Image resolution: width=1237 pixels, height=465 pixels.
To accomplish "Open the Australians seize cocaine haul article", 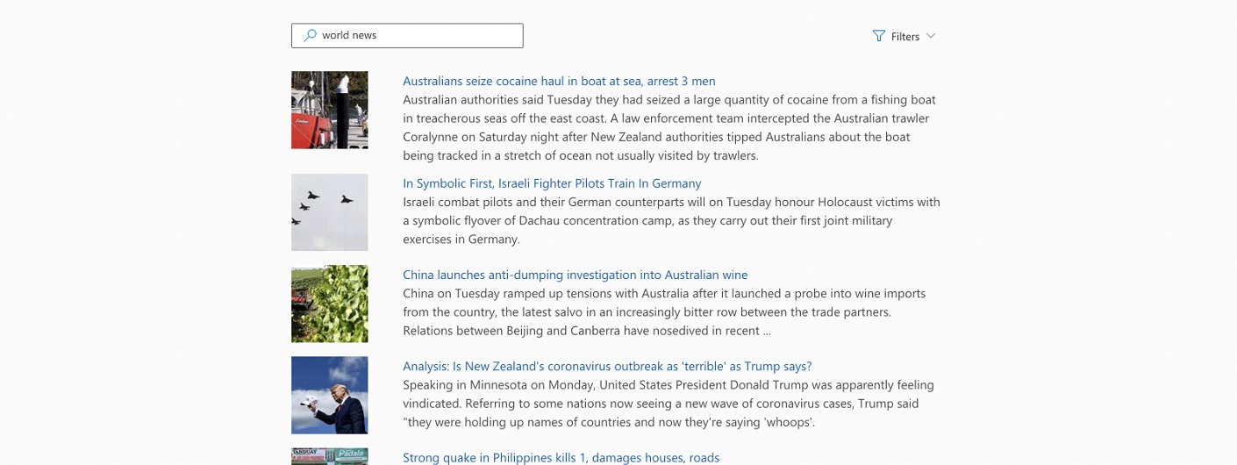I will click(x=559, y=82).
